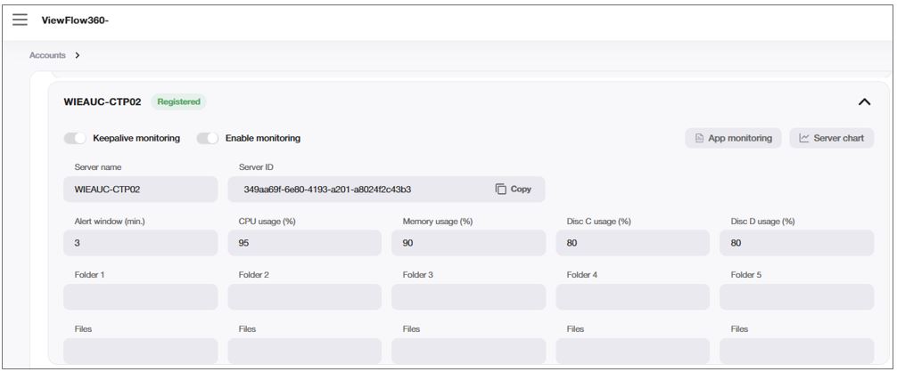The height and width of the screenshot is (372, 897).
Task: Click the Alert window minutes field
Action: (140, 242)
